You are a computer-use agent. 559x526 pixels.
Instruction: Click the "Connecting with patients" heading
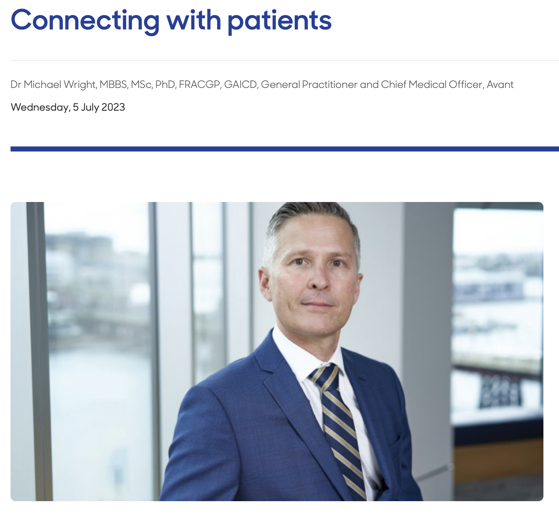pos(171,20)
